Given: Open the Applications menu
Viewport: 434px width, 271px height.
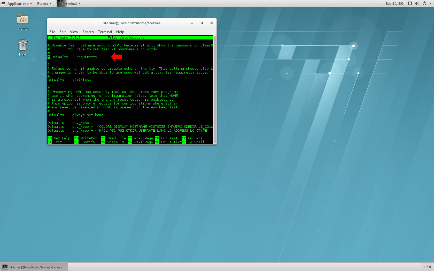Looking at the screenshot, I should [x=20, y=3].
